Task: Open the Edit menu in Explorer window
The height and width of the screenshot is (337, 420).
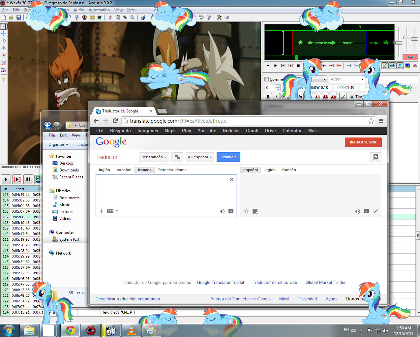Action: tap(63, 135)
